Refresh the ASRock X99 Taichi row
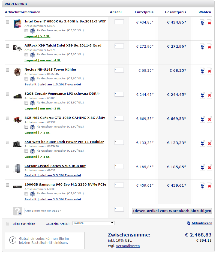The image size is (216, 254). [x=202, y=47]
